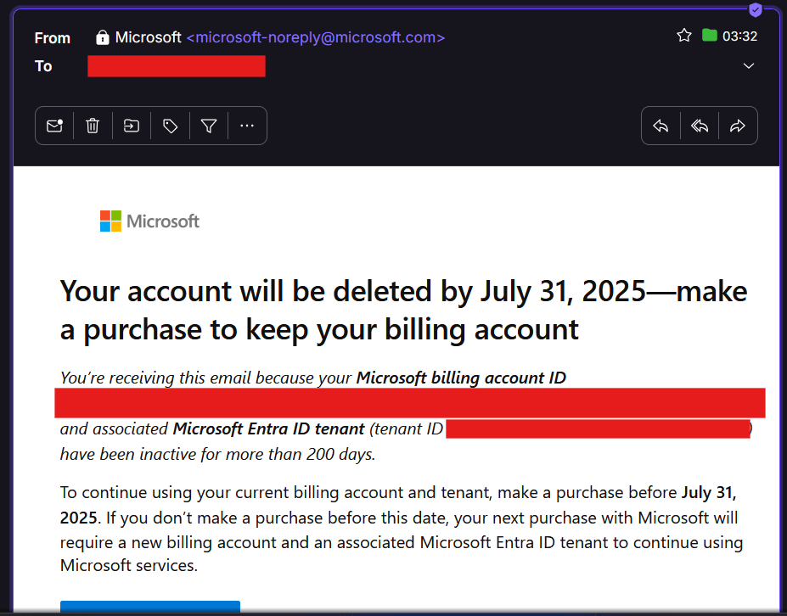Open filter options with the funnel icon
Image resolution: width=787 pixels, height=616 pixels.
tap(208, 125)
